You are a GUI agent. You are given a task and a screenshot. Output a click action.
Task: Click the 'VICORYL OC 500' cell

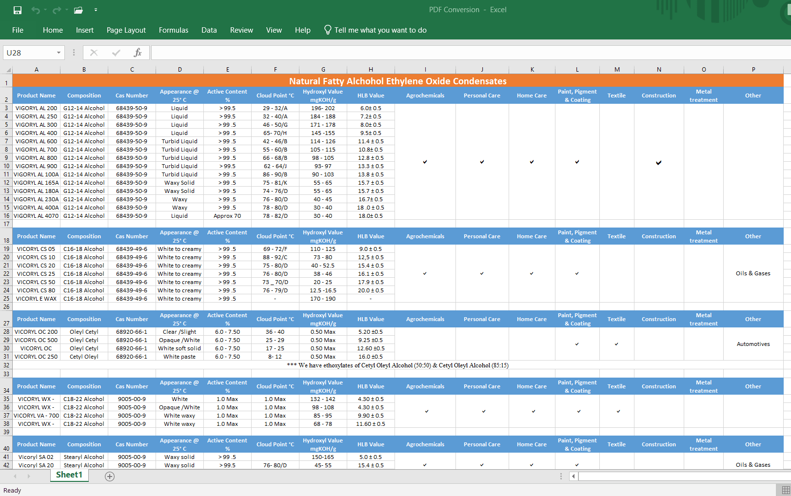pos(36,340)
